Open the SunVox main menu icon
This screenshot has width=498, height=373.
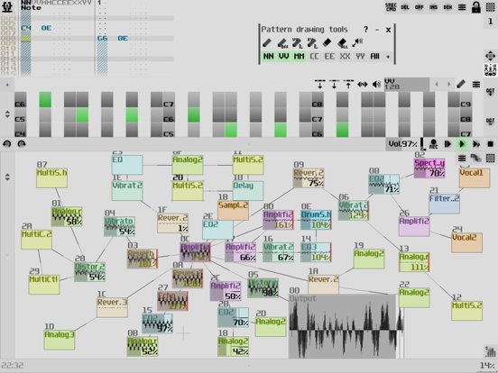7,6
